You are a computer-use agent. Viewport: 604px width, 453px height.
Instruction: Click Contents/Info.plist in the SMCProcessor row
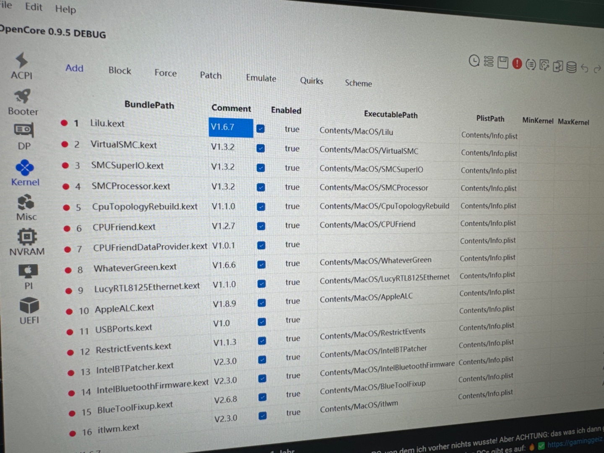pos(489,188)
